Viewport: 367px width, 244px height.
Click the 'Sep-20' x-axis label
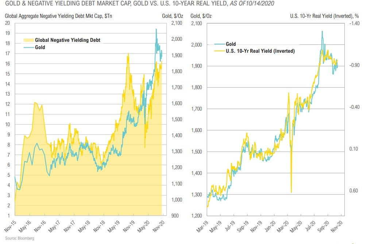point(324,226)
